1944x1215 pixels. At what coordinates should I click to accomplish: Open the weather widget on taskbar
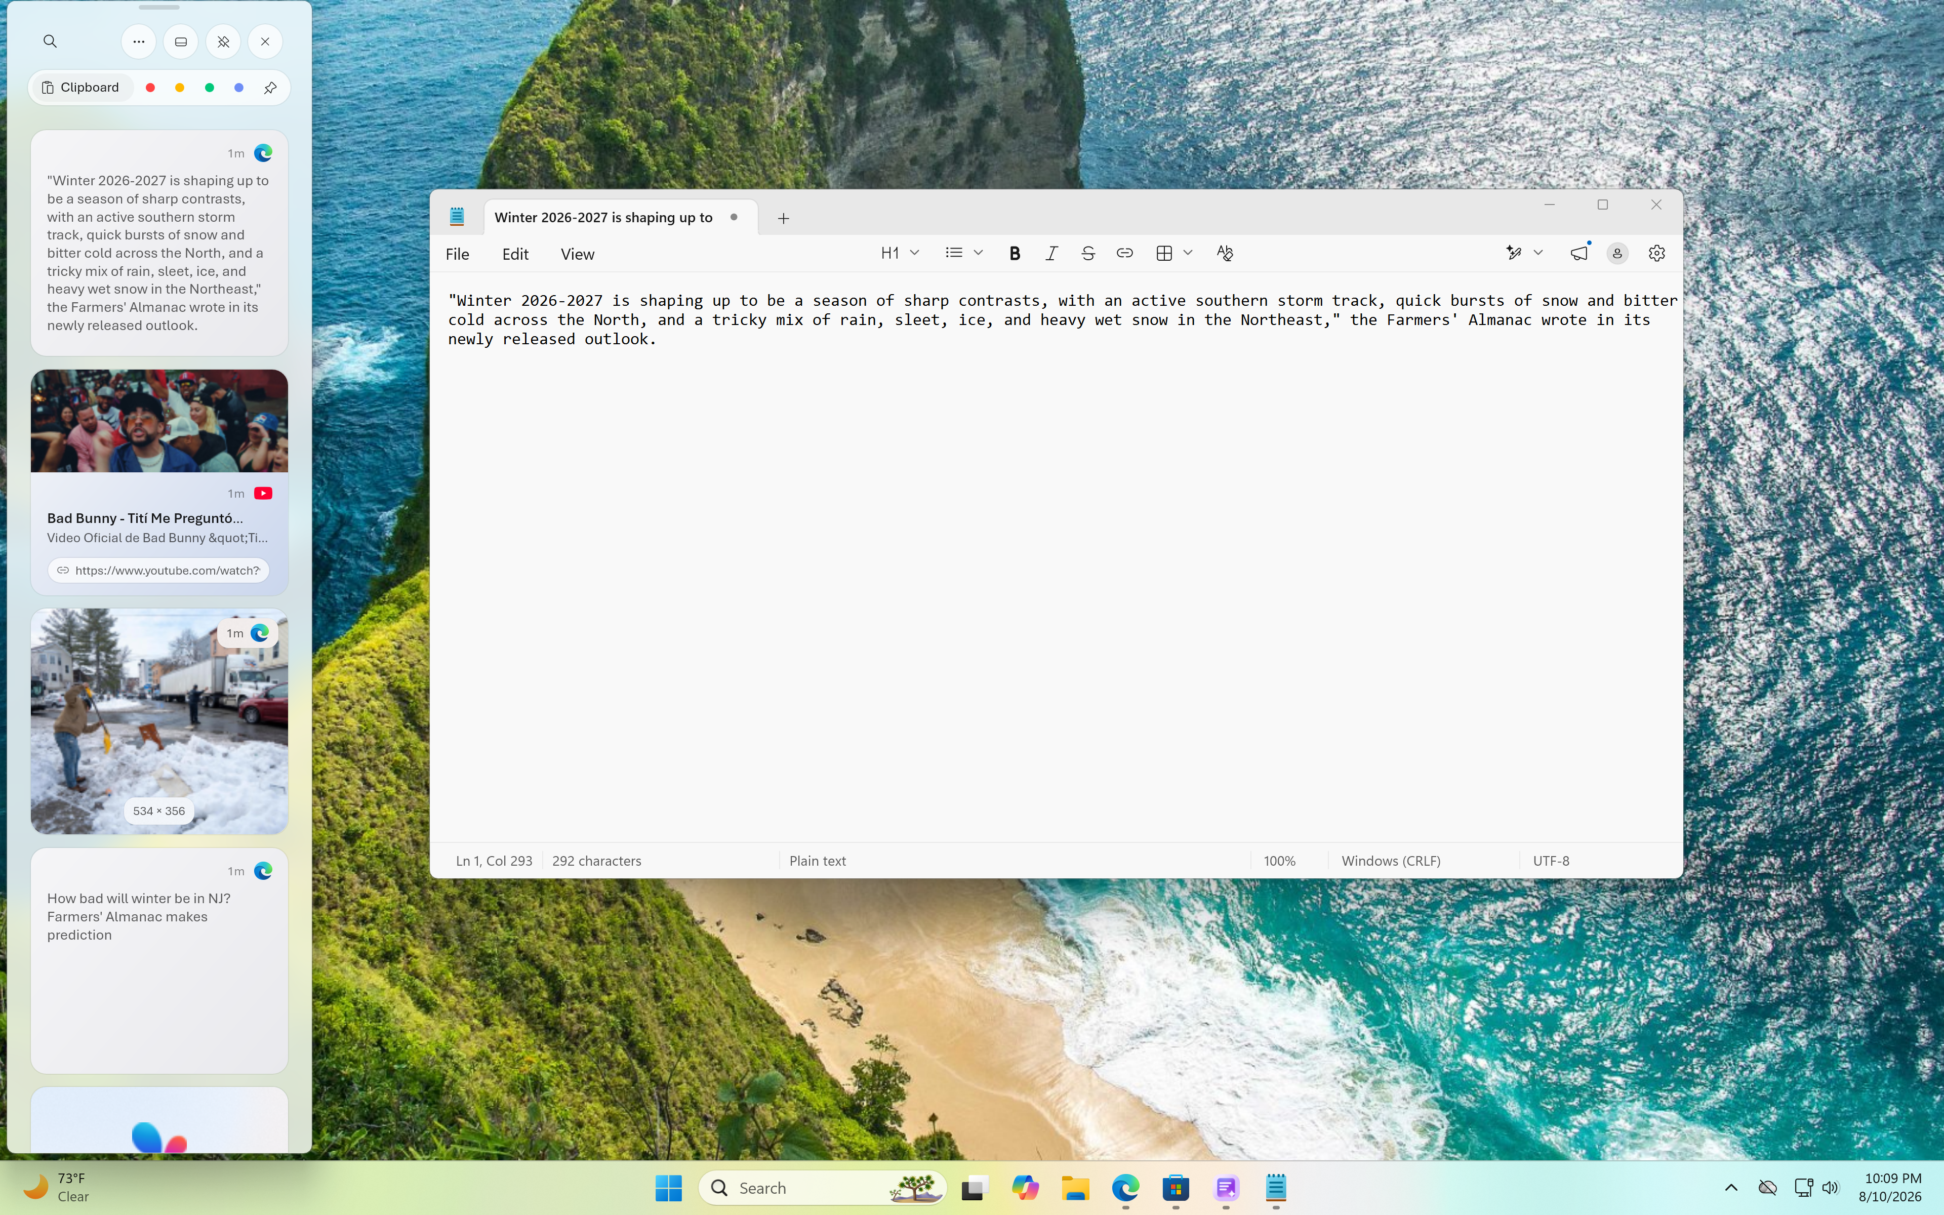tap(56, 1187)
